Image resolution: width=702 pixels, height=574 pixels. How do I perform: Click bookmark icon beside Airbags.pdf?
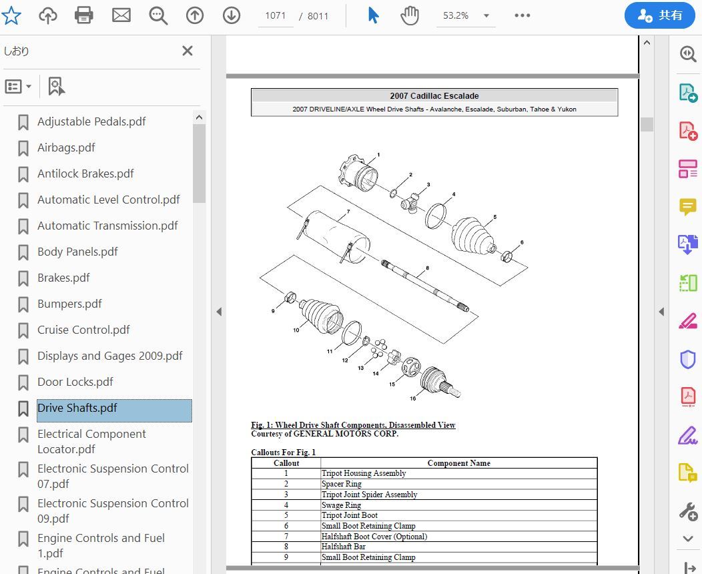pos(23,148)
